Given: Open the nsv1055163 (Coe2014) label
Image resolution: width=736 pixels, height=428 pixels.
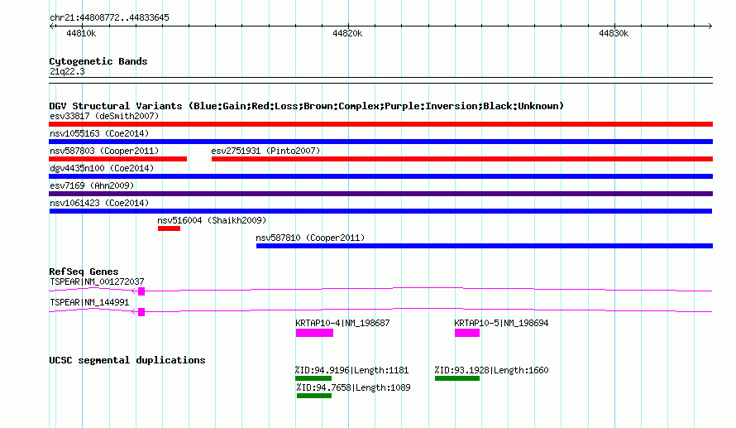Looking at the screenshot, I should click(99, 133).
